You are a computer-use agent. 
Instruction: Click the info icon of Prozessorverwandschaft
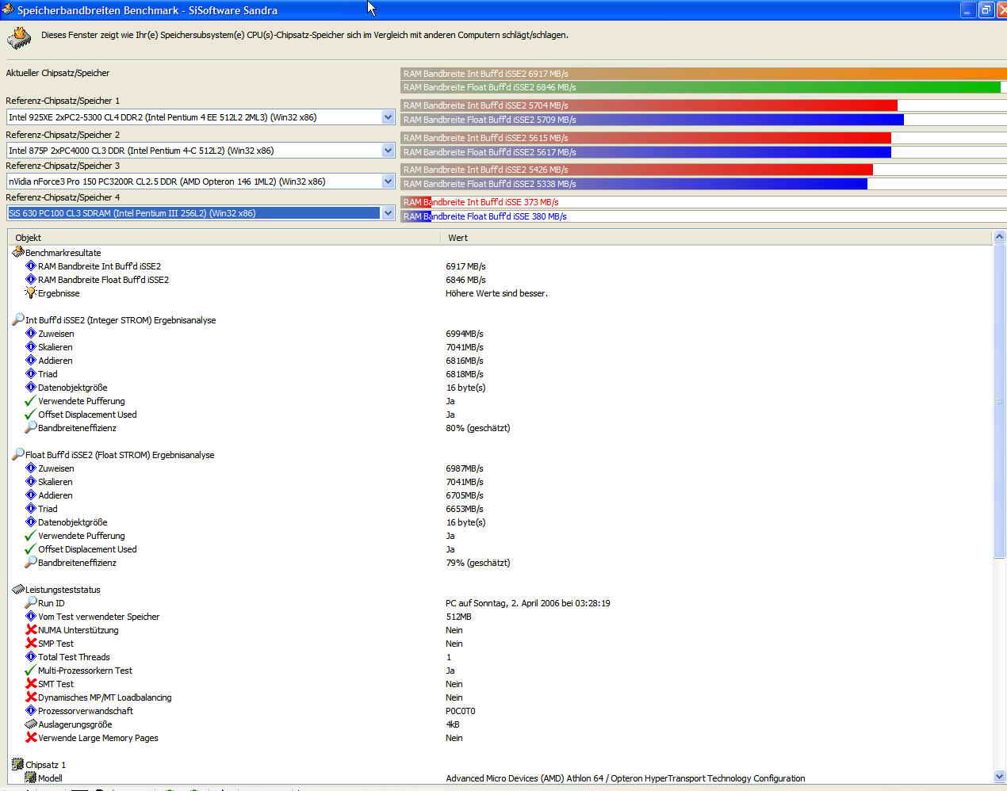pyautogui.click(x=31, y=710)
